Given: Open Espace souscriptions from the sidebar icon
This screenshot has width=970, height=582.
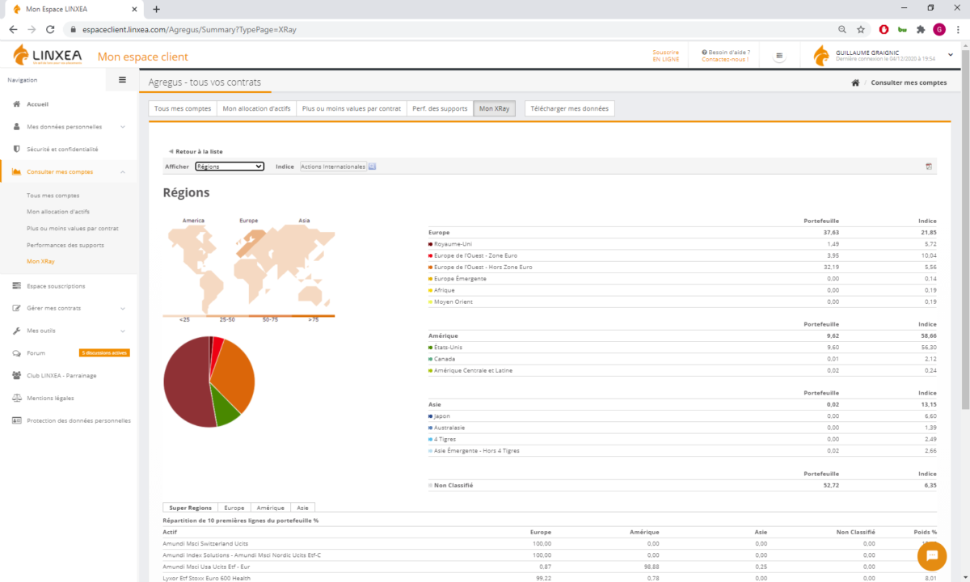Looking at the screenshot, I should coord(17,286).
